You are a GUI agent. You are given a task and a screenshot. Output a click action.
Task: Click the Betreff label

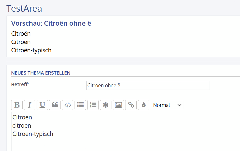pos(20,84)
